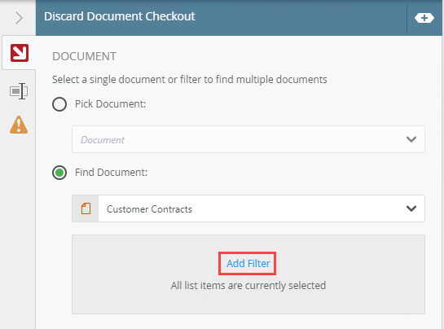This screenshot has width=444, height=329.
Task: Click 'Select a single document or filter' description
Action: tap(190, 80)
